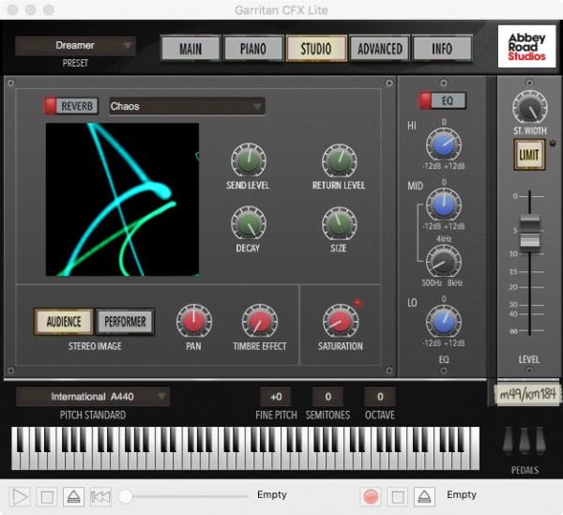Click the reverb Size knob
The height and width of the screenshot is (515, 563).
click(340, 223)
